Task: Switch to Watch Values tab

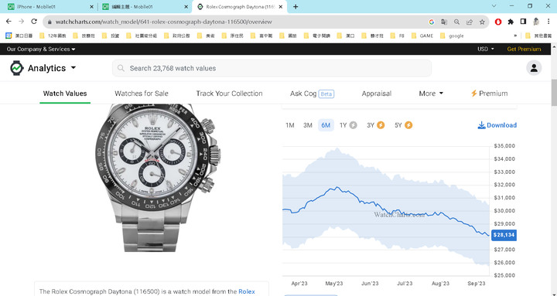Action: (65, 94)
